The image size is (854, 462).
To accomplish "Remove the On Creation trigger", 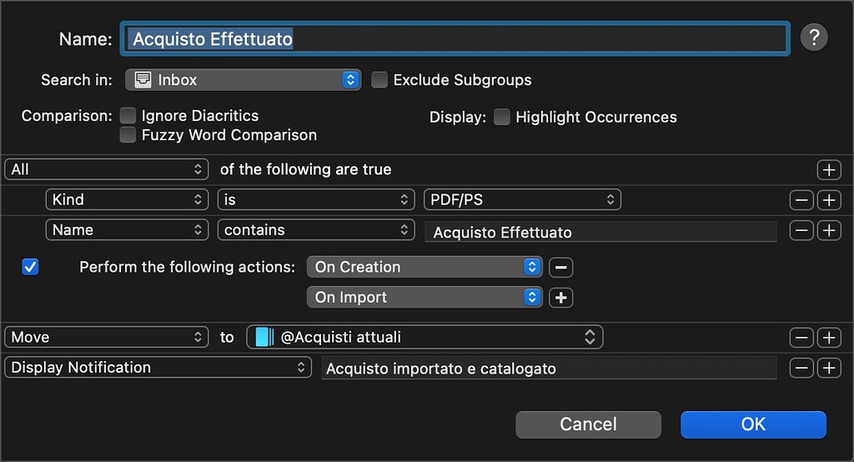I will click(x=561, y=268).
